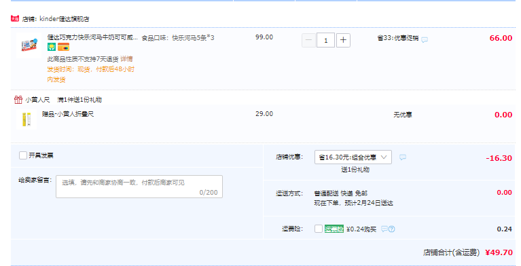Screen dimensions: 521x266
Task: Select the 99.00 unit price
Action: 264,37
